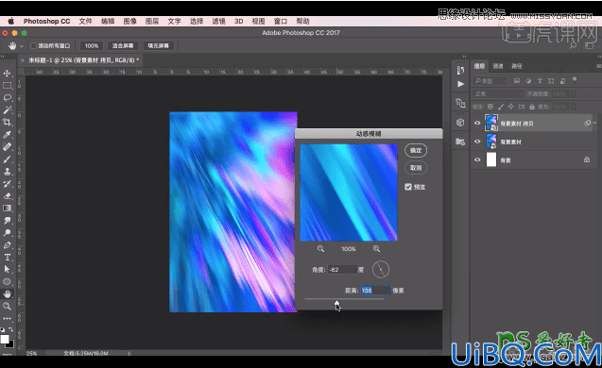Screen dimensions: 602x368
Task: Open the 3D menu
Action: coord(238,21)
